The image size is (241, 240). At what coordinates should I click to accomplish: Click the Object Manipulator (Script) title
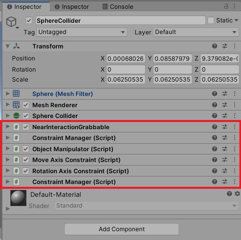[x=73, y=149]
